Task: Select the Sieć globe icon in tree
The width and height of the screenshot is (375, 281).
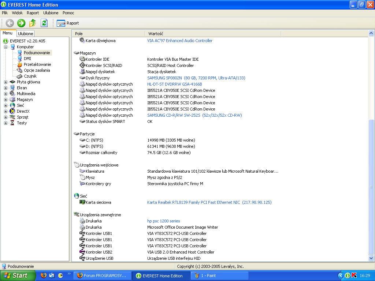Action: click(x=12, y=105)
